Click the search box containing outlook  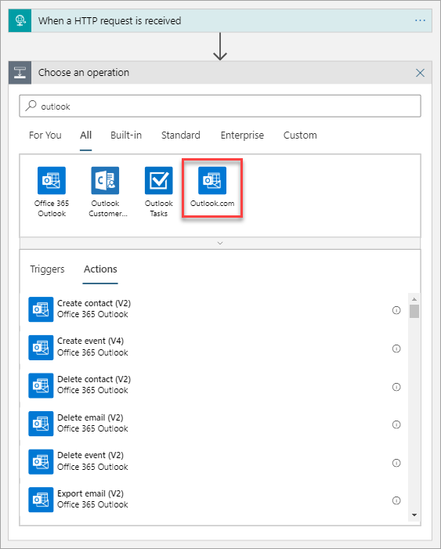[x=220, y=106]
